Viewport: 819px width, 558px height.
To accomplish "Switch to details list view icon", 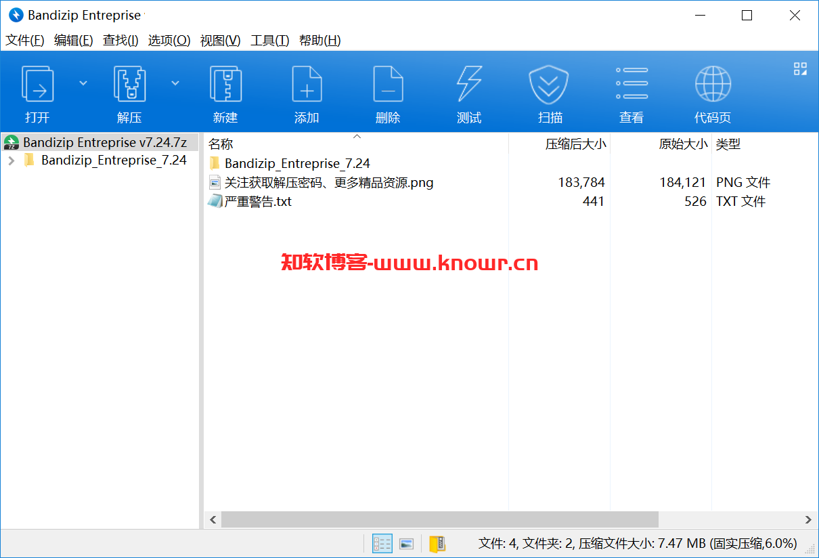I will point(382,543).
